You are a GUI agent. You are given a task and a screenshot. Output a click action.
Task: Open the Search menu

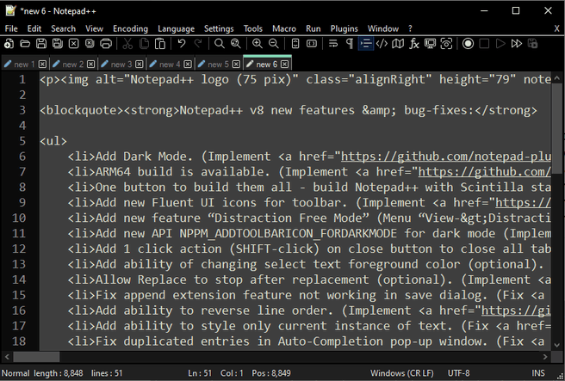[64, 28]
